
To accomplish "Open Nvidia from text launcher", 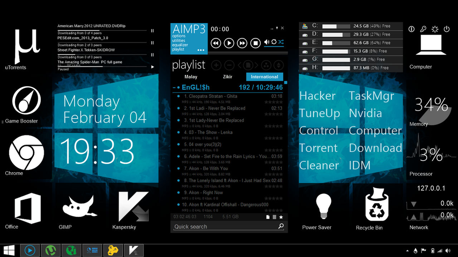I will pyautogui.click(x=365, y=113).
